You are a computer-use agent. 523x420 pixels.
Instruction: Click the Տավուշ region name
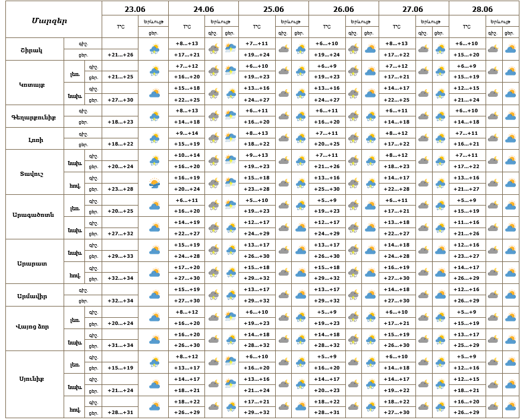(x=31, y=173)
